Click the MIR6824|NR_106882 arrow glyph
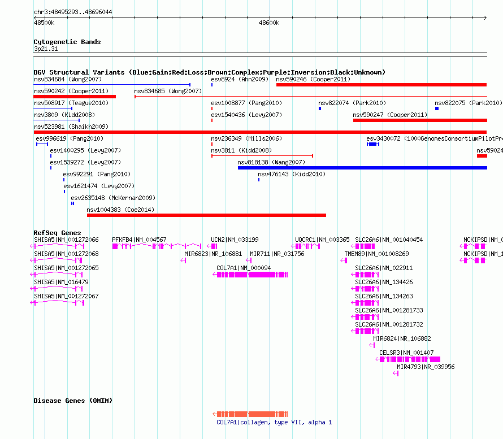The image size is (503, 439). 372,345
